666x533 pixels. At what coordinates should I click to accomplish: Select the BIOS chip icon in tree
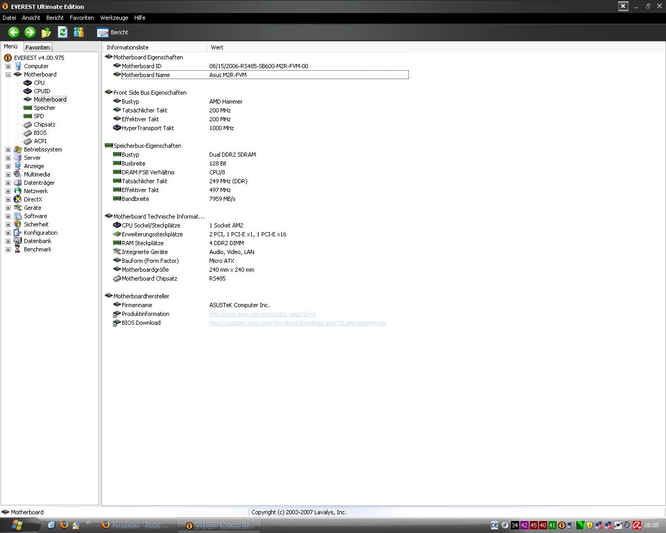point(28,133)
